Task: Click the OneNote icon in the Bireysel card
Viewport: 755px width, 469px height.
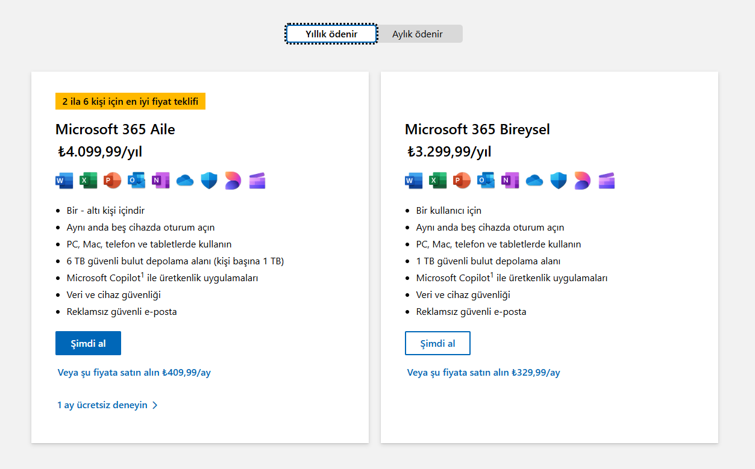Action: 510,180
